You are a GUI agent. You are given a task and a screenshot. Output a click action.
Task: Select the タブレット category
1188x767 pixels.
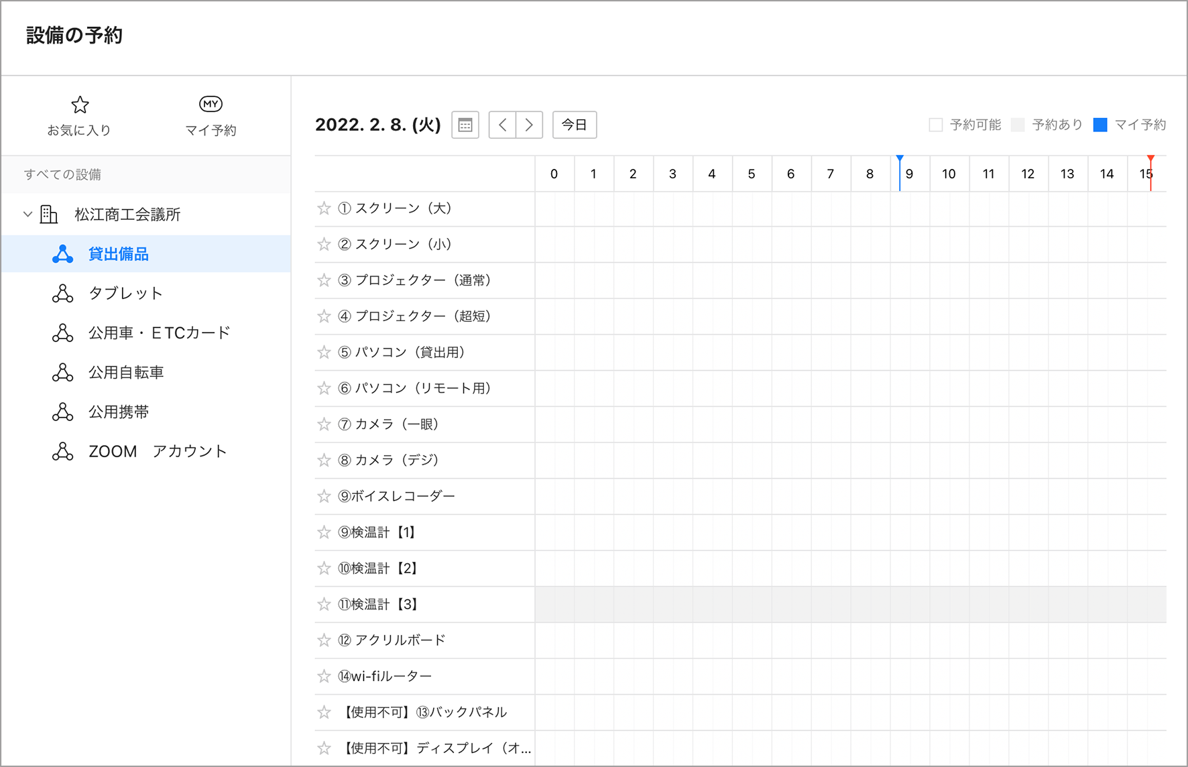click(125, 294)
